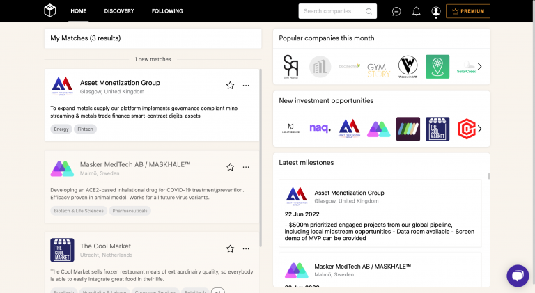The image size is (535, 293).
Task: Open The Cool Market in new investments
Action: click(437, 129)
